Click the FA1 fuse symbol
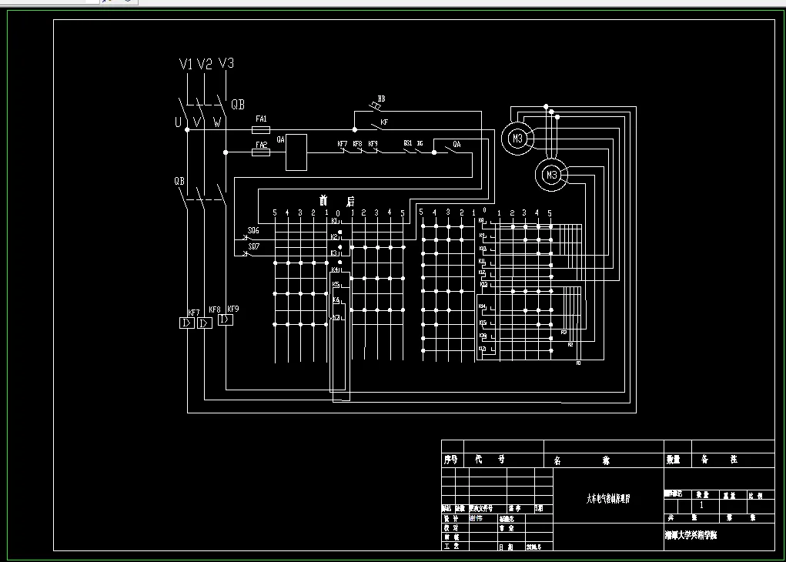The height and width of the screenshot is (562, 786). pyautogui.click(x=261, y=130)
